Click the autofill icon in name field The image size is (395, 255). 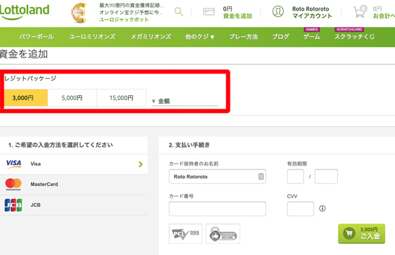tap(261, 176)
